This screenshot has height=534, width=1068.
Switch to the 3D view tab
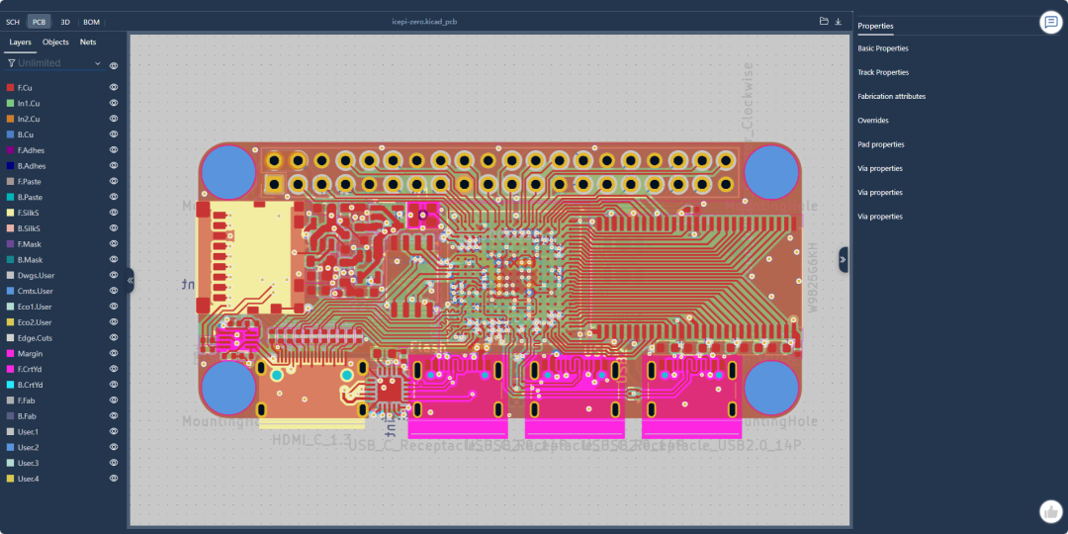tap(65, 22)
